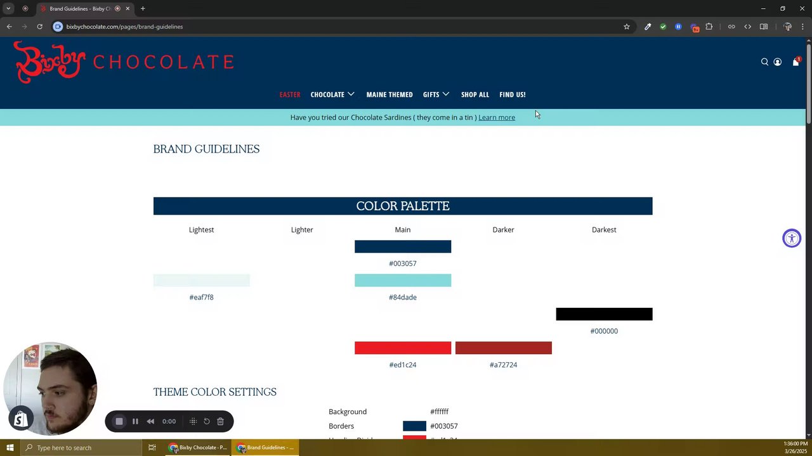Close the Brand Guidelines tab
This screenshot has width=812, height=456.
[x=128, y=9]
